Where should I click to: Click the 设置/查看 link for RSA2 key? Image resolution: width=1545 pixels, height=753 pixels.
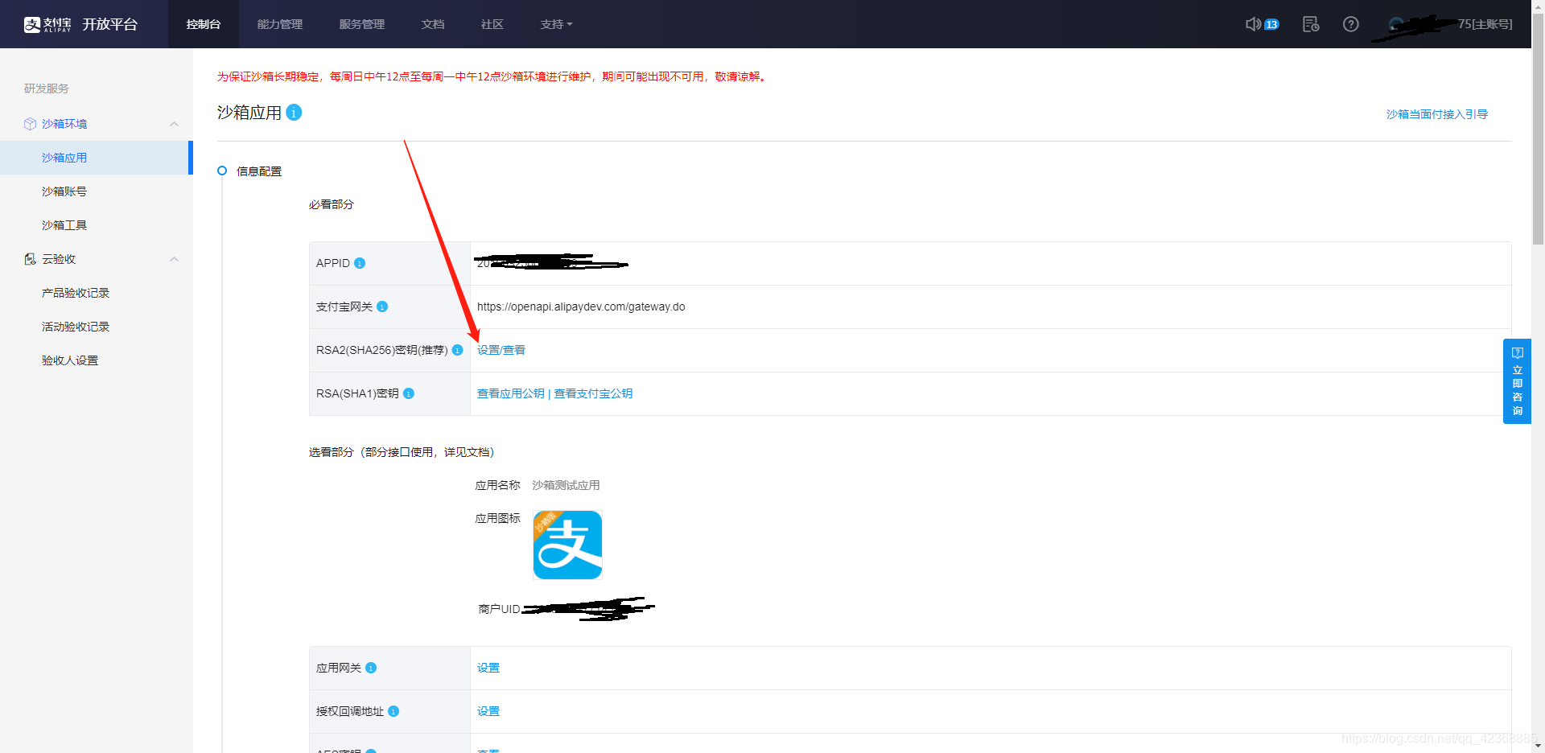[501, 350]
